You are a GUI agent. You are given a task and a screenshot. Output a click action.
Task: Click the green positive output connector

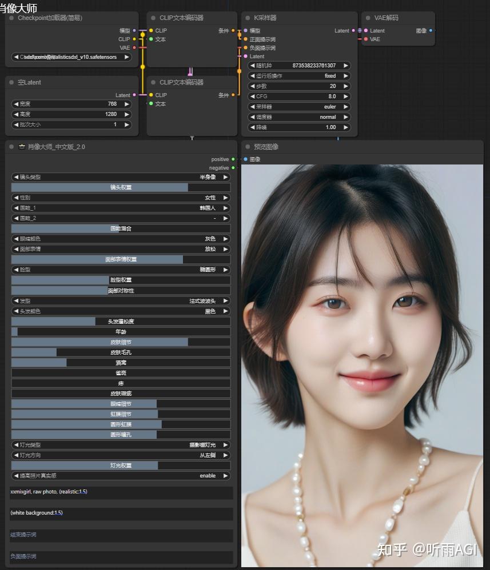click(x=233, y=159)
